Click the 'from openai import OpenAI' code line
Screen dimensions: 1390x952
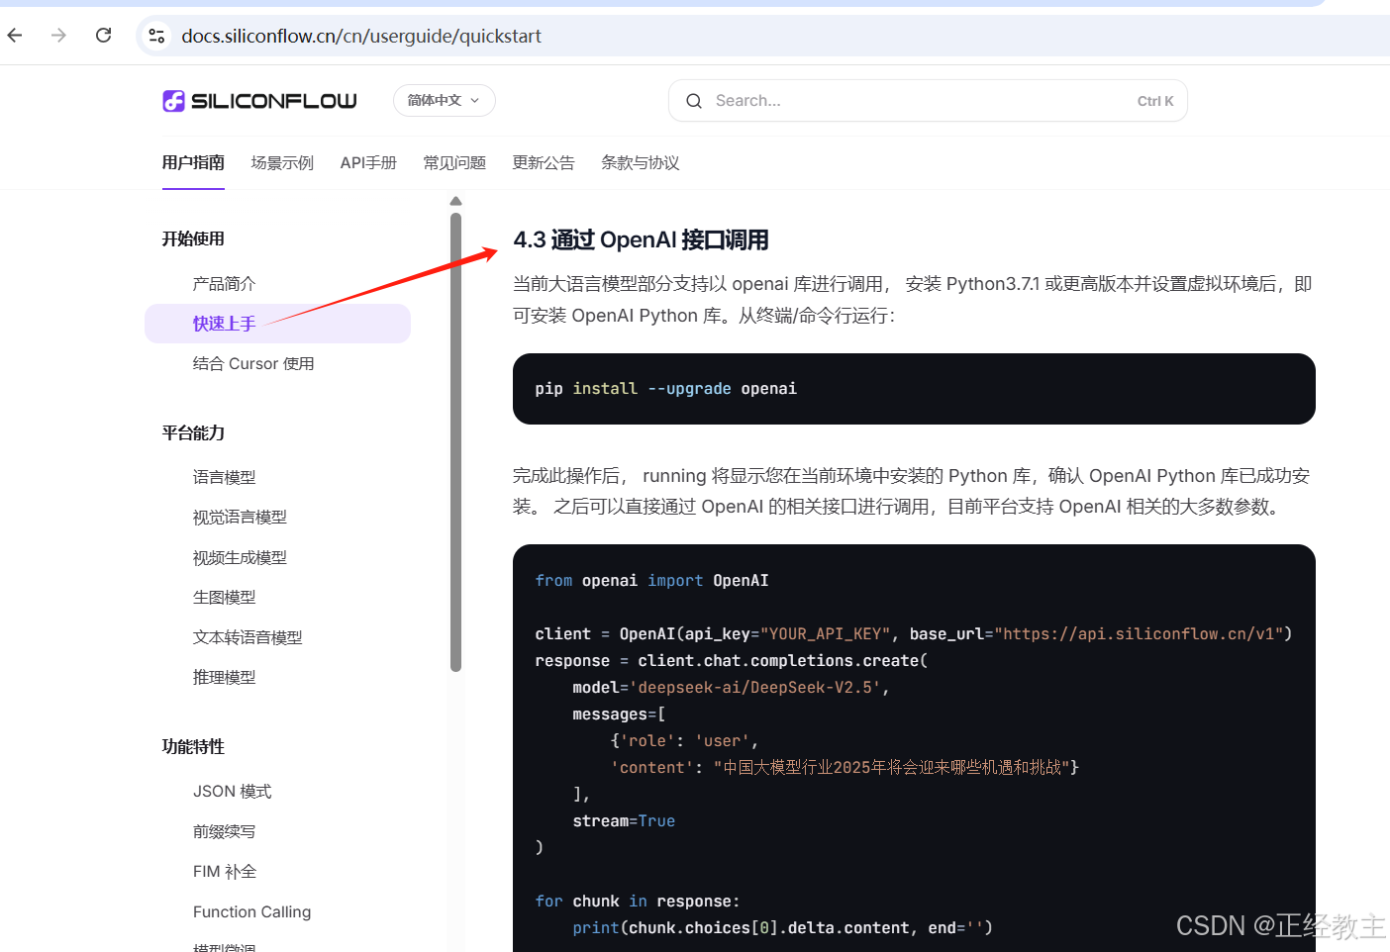(x=651, y=581)
